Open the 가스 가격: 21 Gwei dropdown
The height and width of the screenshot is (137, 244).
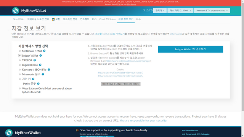(x=180, y=11)
